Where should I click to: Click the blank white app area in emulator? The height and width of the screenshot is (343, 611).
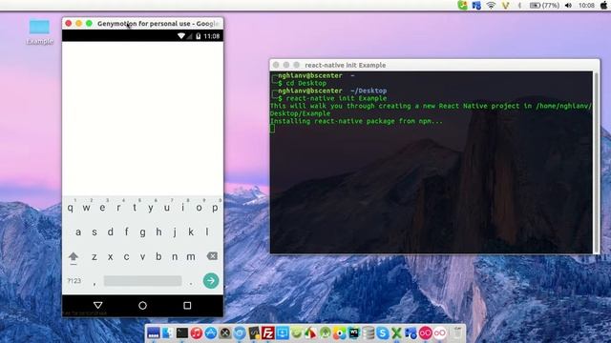click(x=142, y=118)
